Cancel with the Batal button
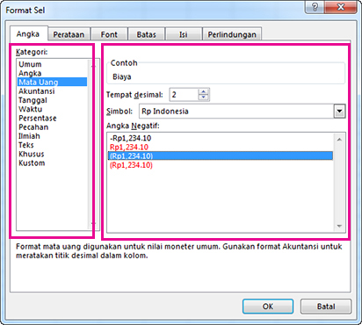362x325 pixels. [326, 307]
